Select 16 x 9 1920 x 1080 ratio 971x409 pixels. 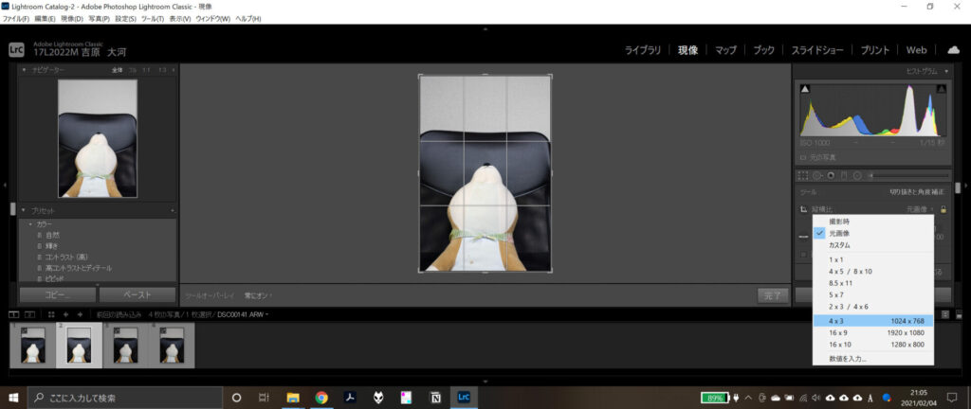(x=872, y=332)
